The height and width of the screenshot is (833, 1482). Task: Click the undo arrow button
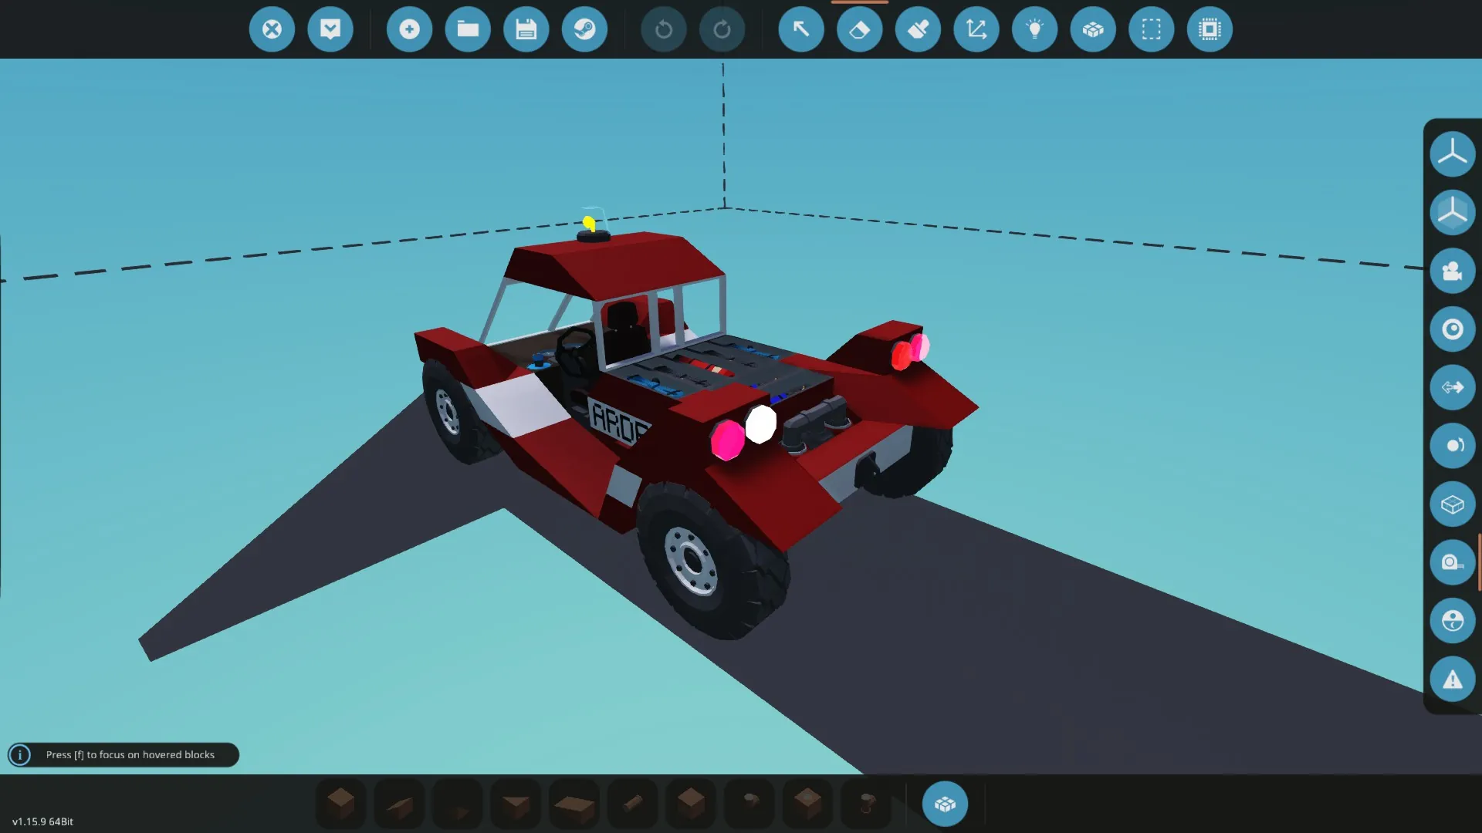(x=664, y=29)
